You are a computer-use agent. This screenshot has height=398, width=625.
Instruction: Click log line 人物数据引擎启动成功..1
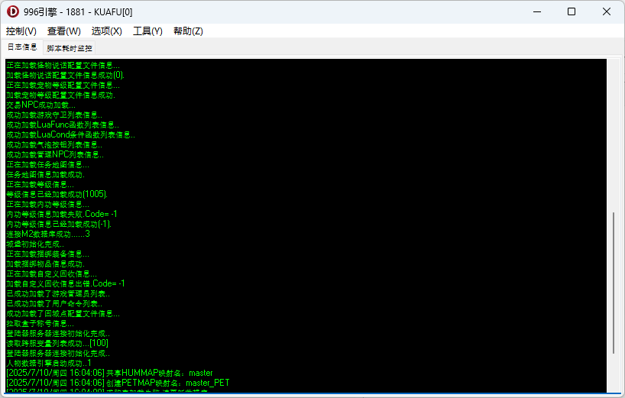click(x=49, y=364)
